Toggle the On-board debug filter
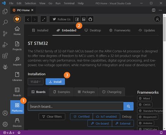The width and height of the screenshot is (166, 135). point(100,123)
